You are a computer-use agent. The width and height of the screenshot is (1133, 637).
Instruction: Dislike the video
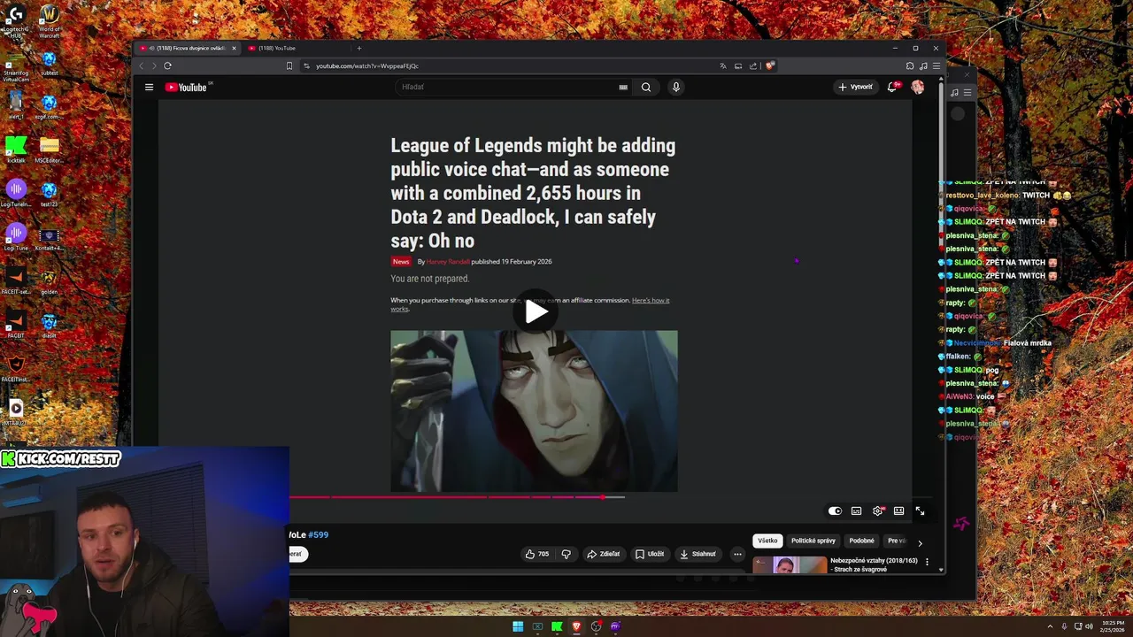566,554
